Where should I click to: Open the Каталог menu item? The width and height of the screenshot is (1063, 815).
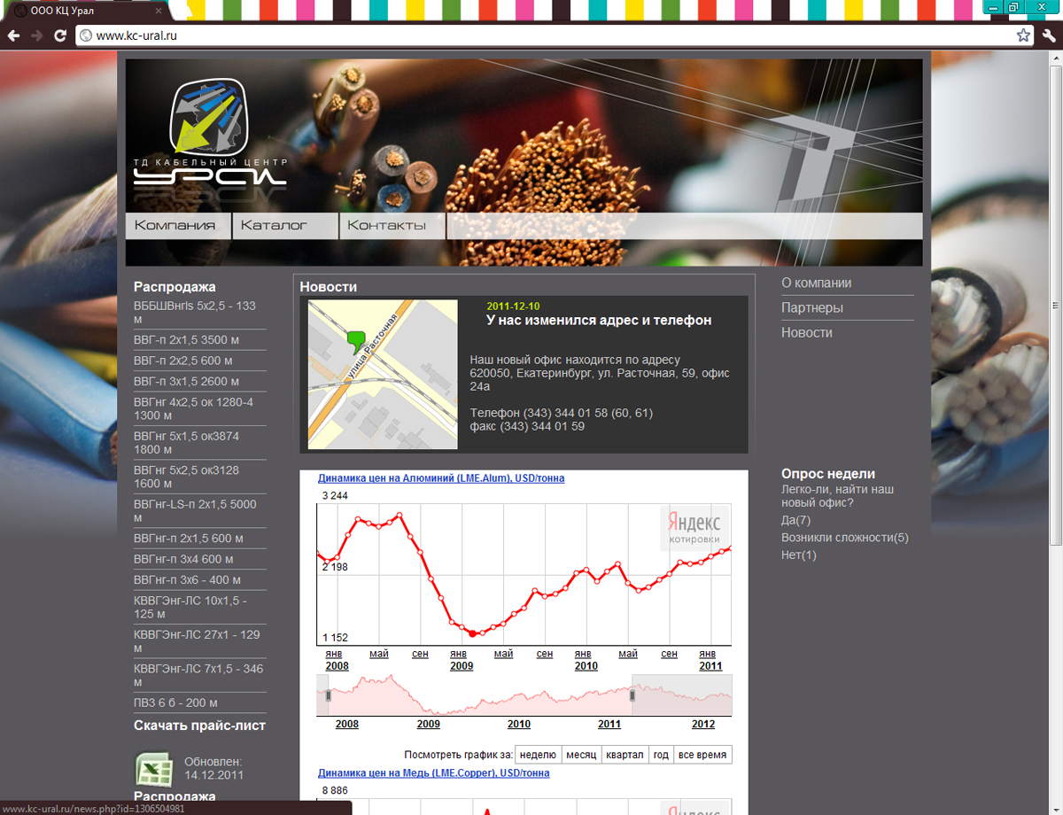pyautogui.click(x=285, y=226)
